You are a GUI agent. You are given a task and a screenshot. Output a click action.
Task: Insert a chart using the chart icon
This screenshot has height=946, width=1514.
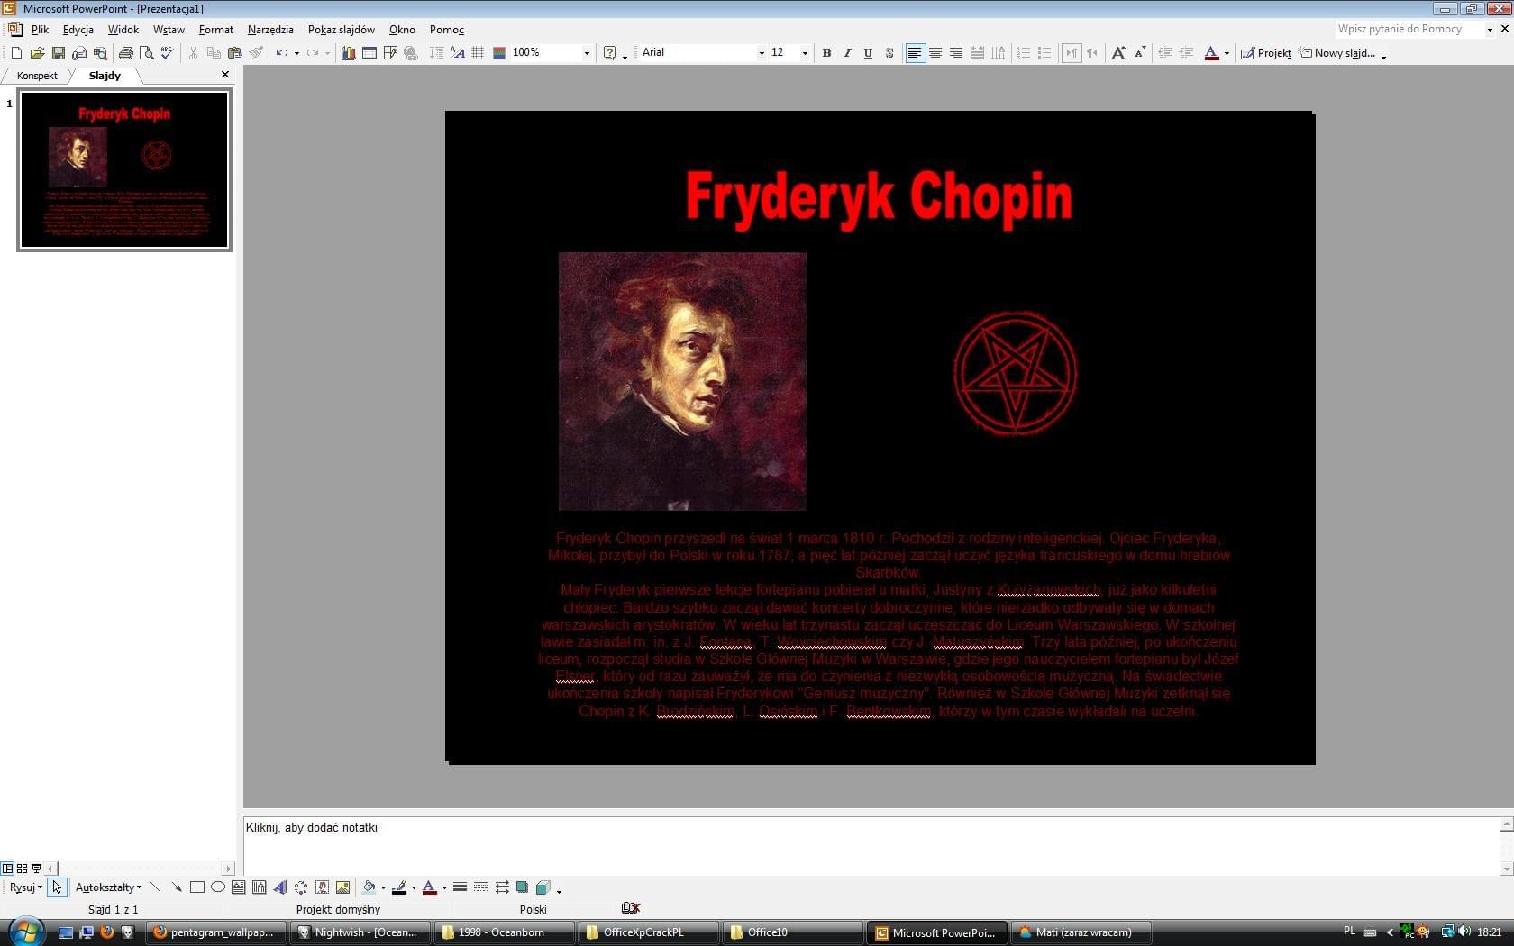coord(348,53)
